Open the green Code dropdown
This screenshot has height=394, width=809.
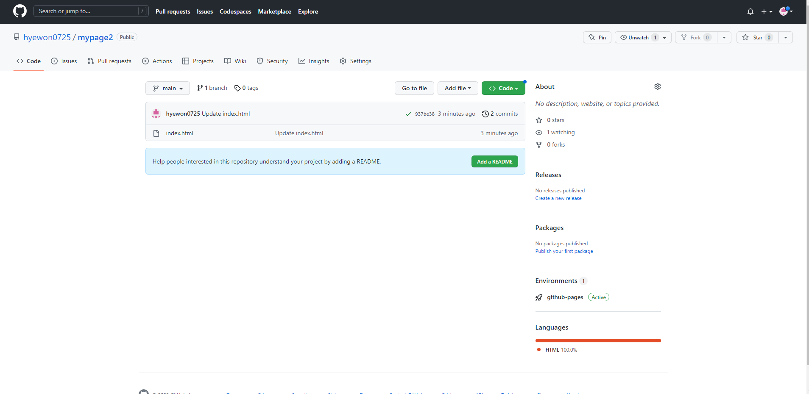click(x=503, y=88)
